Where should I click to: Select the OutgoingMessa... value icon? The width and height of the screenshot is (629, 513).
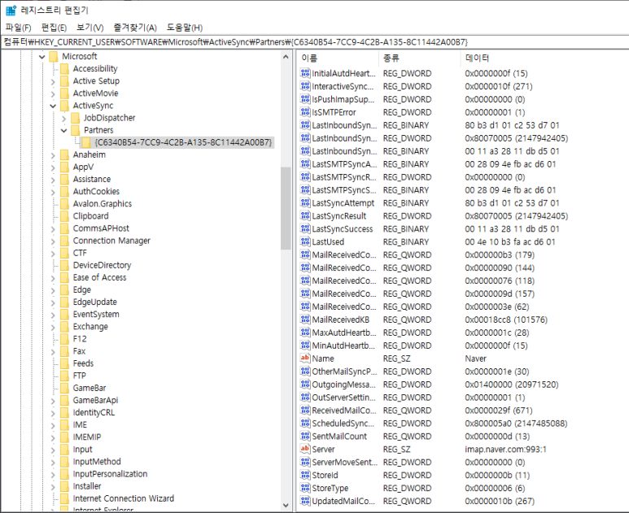click(x=305, y=384)
